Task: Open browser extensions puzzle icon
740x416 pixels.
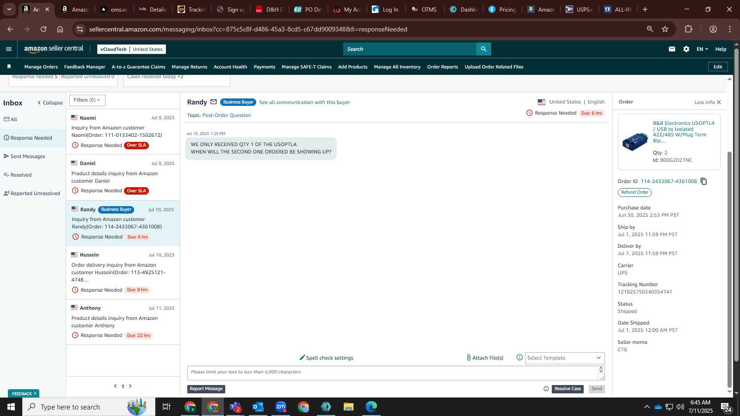Action: (x=689, y=29)
